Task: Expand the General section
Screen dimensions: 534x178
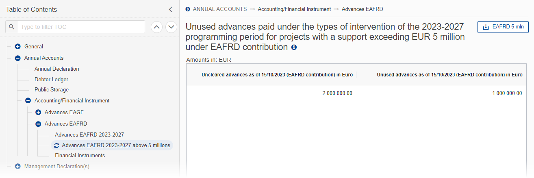Action: [17, 47]
